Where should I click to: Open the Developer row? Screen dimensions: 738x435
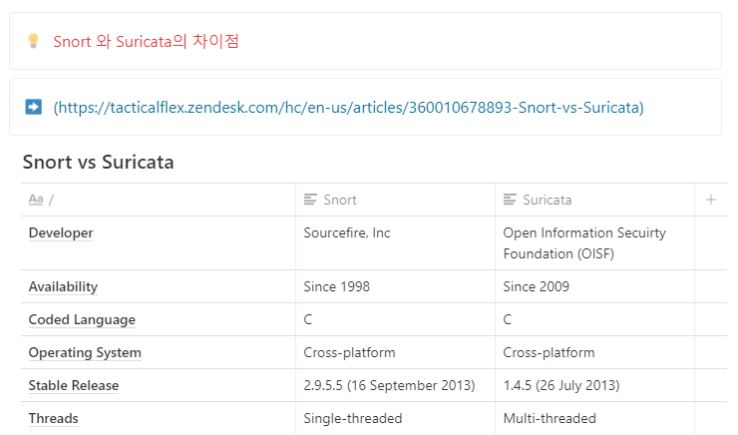coord(61,232)
